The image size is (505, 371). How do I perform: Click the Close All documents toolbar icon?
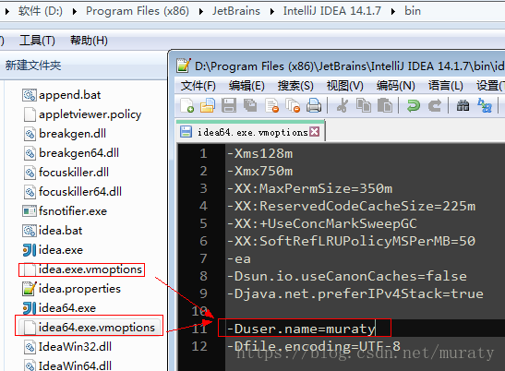point(293,105)
